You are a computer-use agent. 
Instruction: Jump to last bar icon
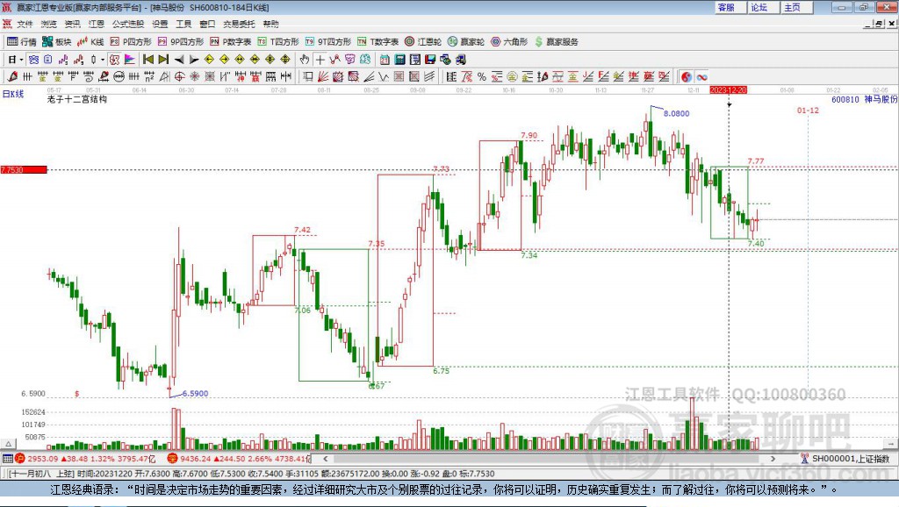click(163, 60)
